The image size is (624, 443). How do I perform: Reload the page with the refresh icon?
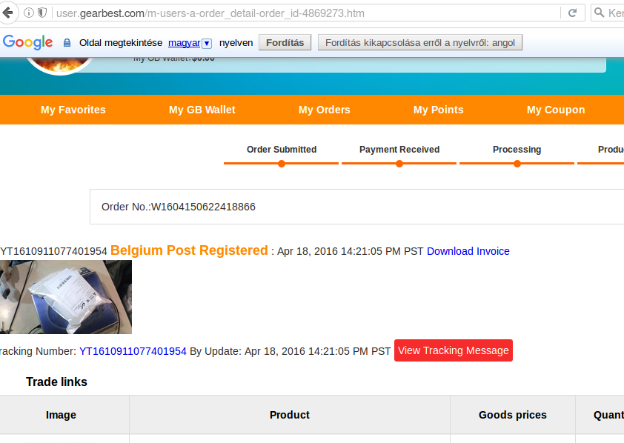(x=572, y=13)
